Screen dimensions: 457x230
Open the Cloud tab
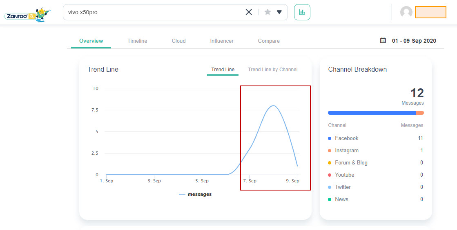(x=178, y=41)
